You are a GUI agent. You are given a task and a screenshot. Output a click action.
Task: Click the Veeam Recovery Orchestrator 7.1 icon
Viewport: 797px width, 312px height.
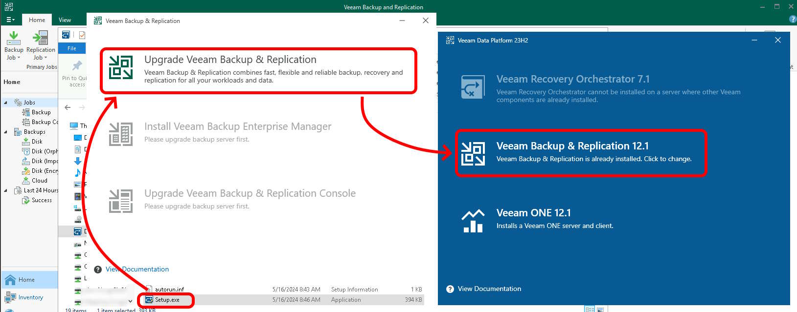click(x=473, y=87)
